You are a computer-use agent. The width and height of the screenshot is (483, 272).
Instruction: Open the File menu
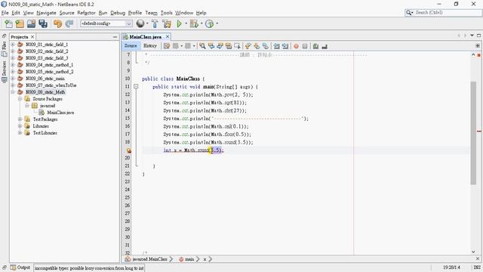click(x=5, y=13)
